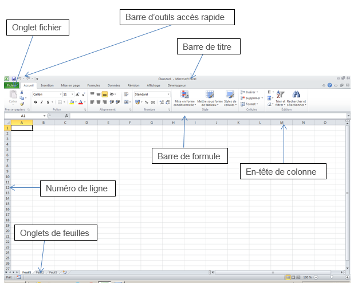Click Trier et filtrer icon
The image size is (354, 283).
click(280, 97)
